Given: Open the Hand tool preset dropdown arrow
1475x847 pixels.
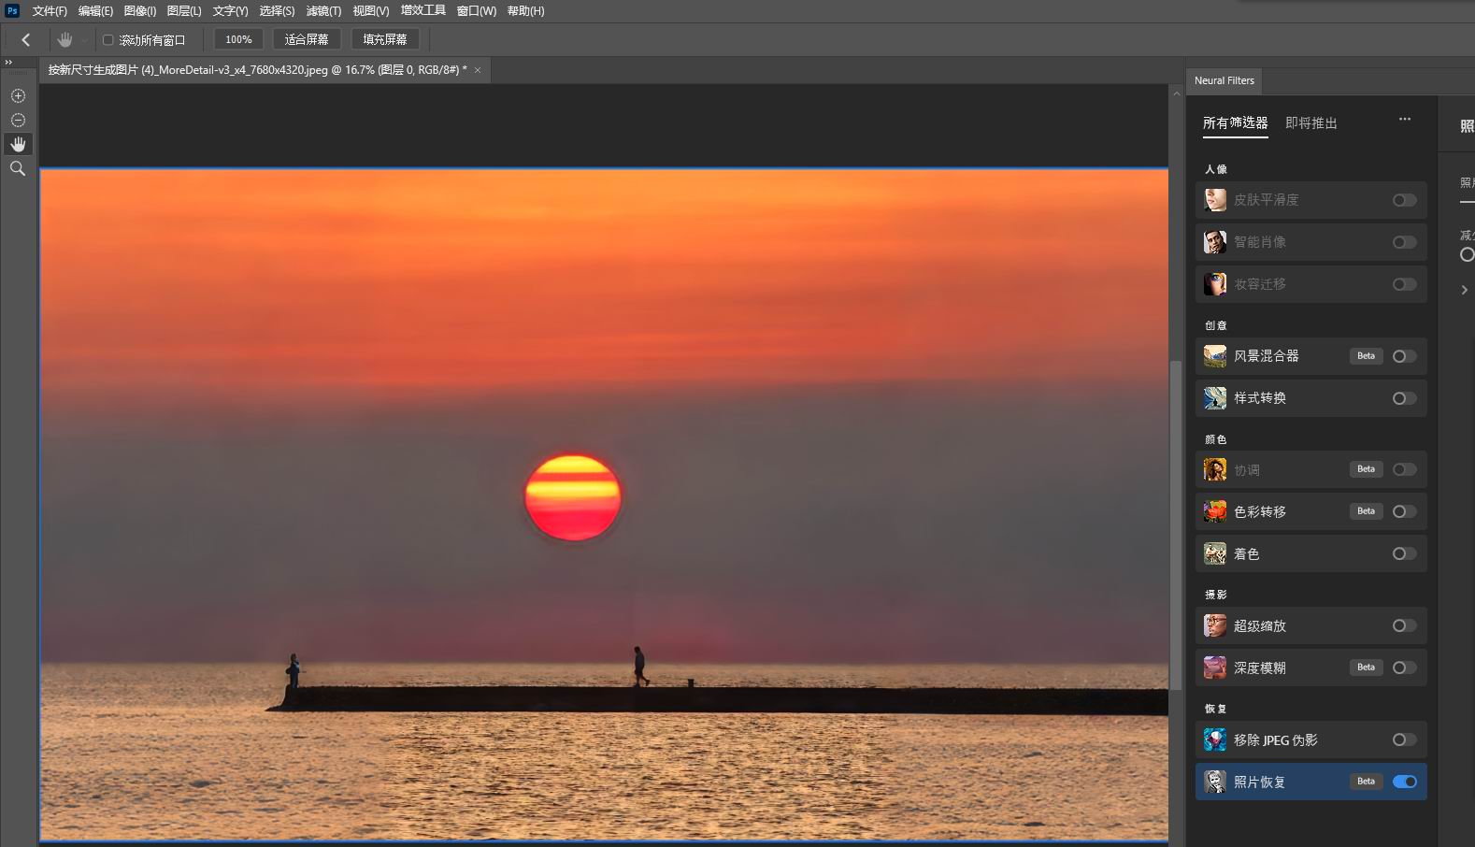Looking at the screenshot, I should coord(84,40).
